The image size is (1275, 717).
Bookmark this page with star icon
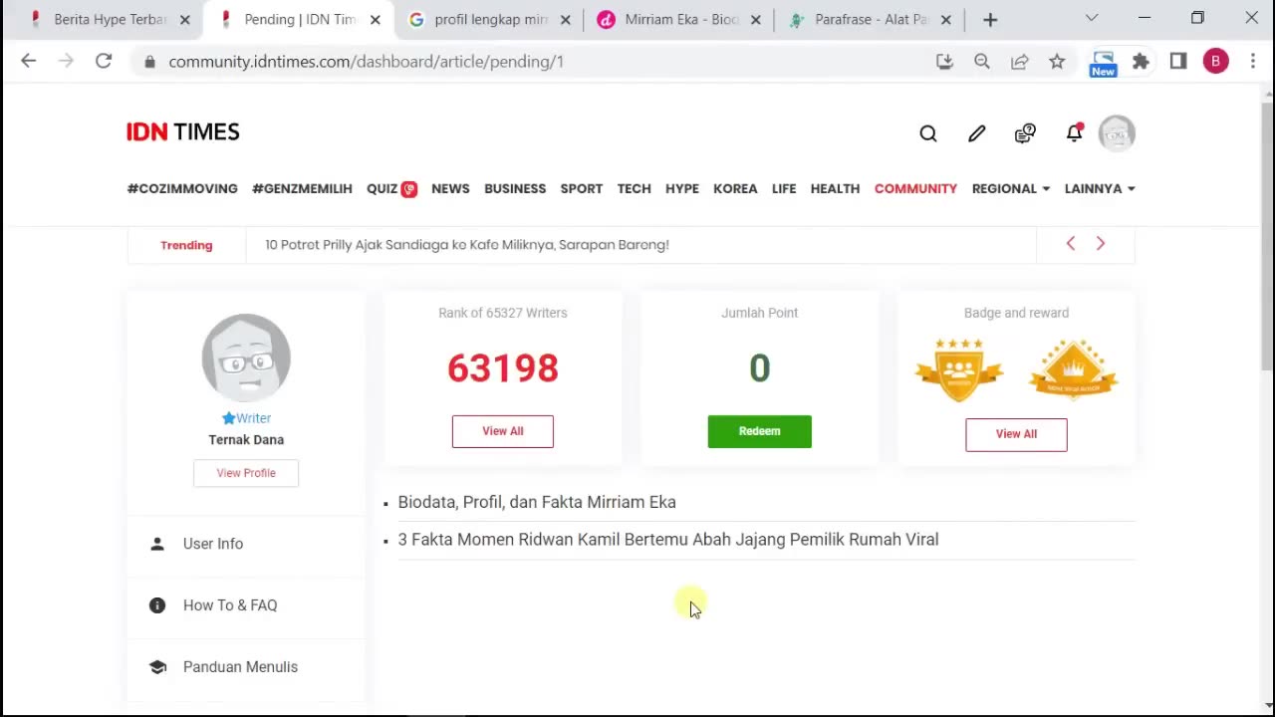point(1057,62)
